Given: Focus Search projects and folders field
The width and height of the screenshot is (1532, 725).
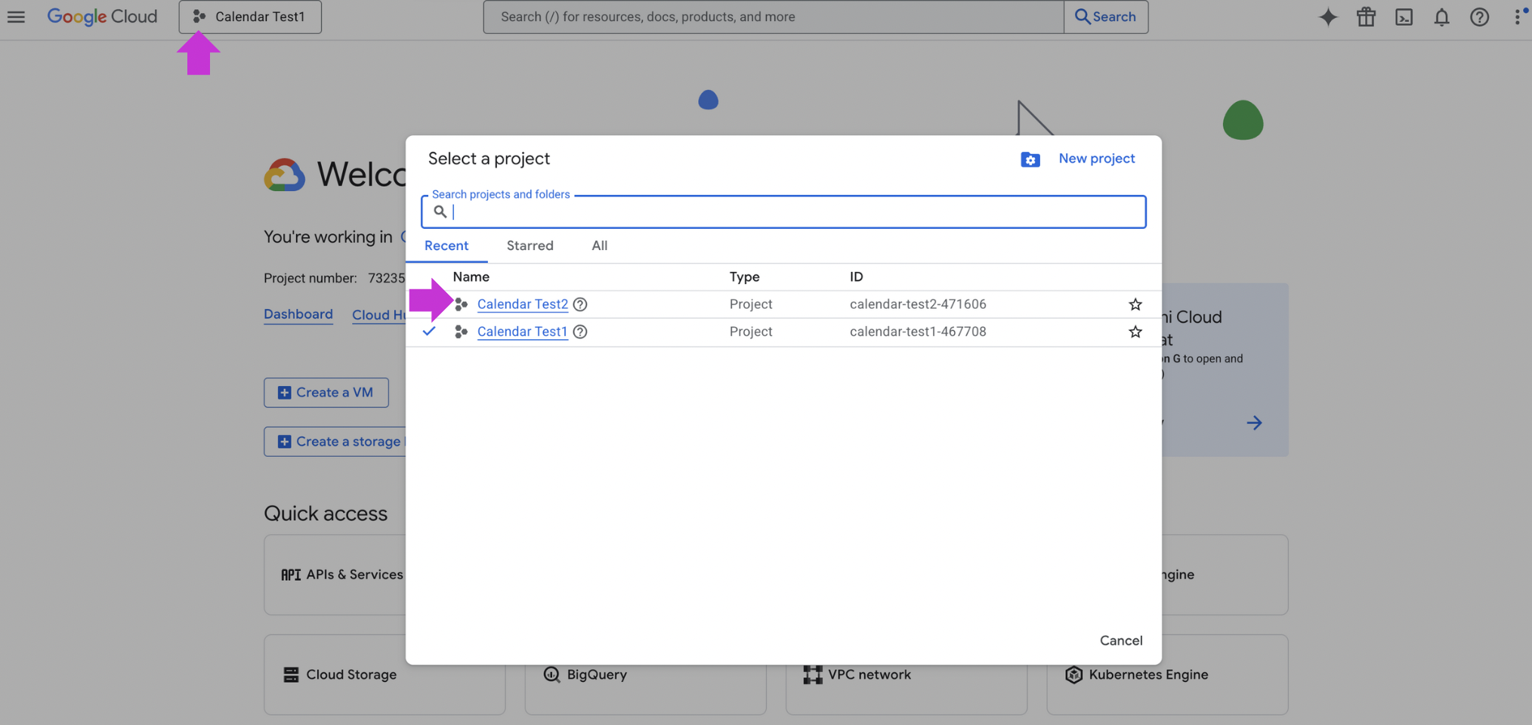Looking at the screenshot, I should click(783, 211).
